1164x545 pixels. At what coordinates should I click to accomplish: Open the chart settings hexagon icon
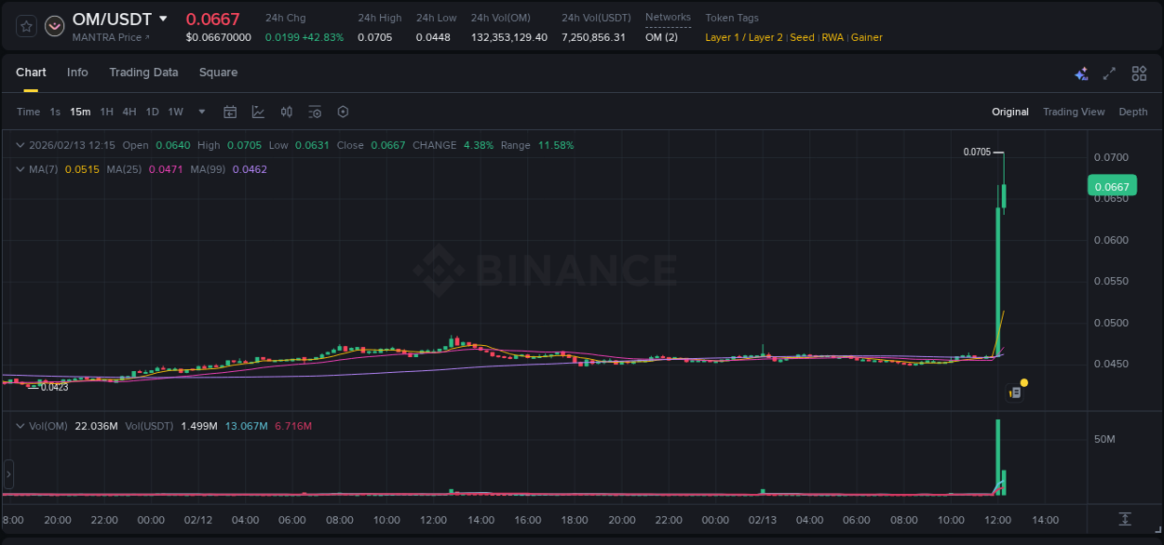pyautogui.click(x=343, y=112)
